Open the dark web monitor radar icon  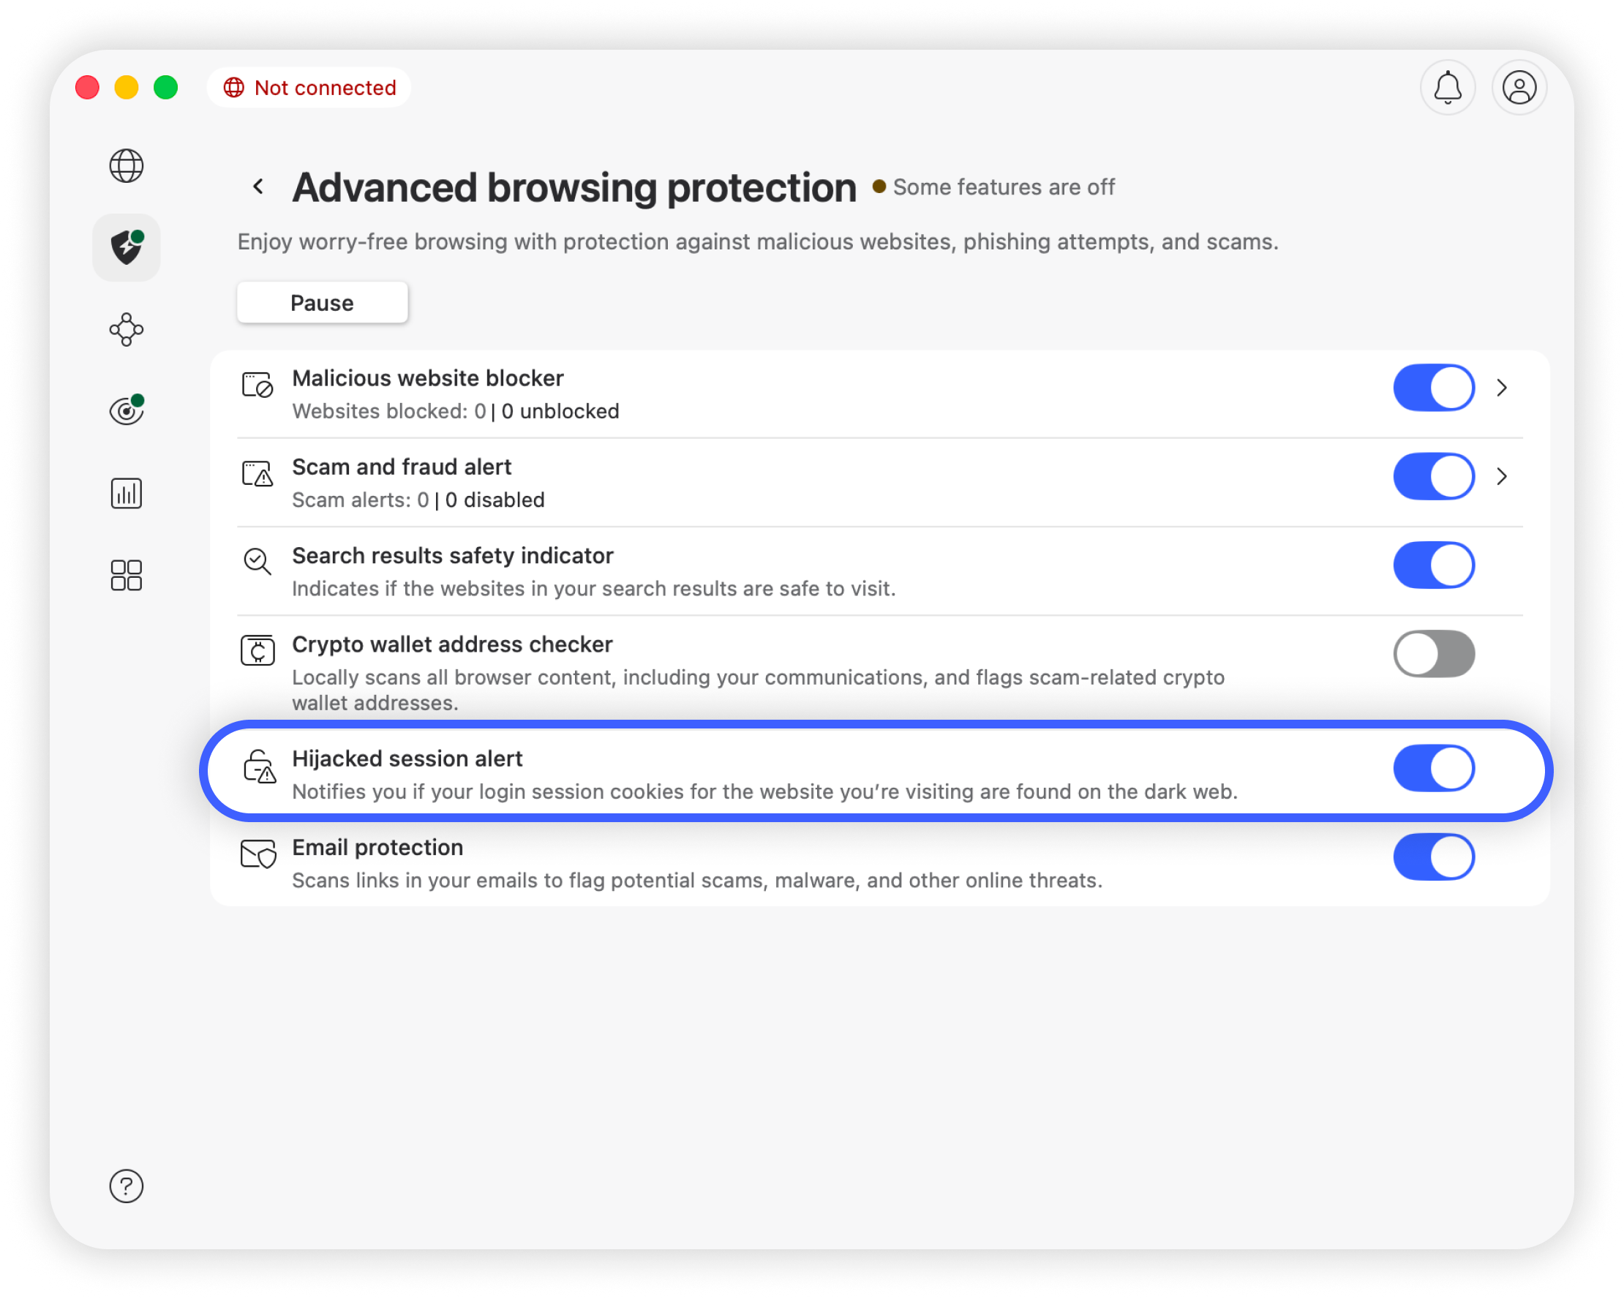coord(126,410)
